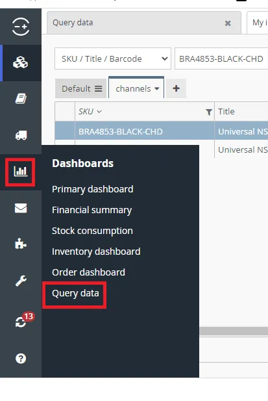Select the Default view tab

point(80,88)
